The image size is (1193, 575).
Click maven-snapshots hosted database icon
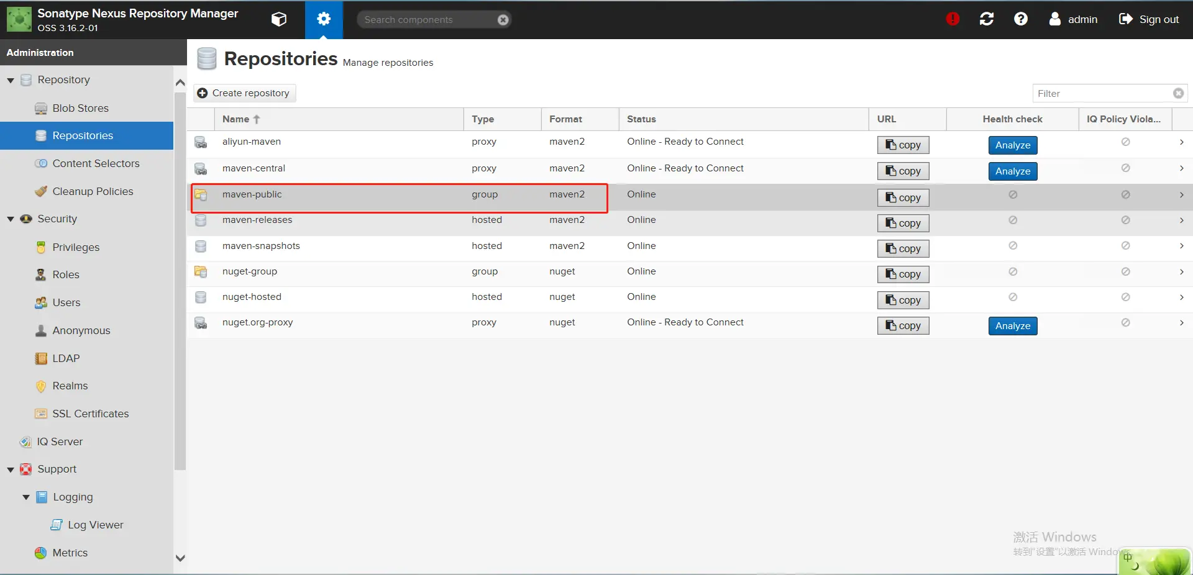point(201,247)
